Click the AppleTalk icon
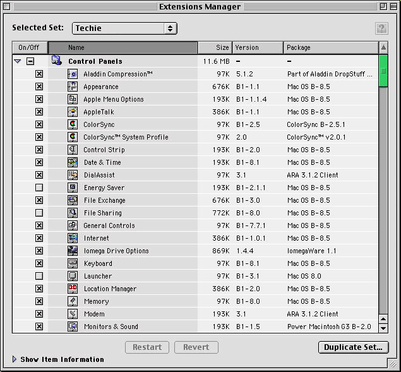 (73, 112)
